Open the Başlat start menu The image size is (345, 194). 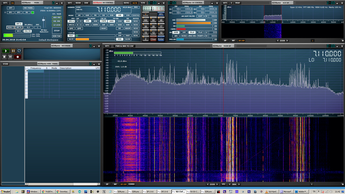click(x=5, y=192)
